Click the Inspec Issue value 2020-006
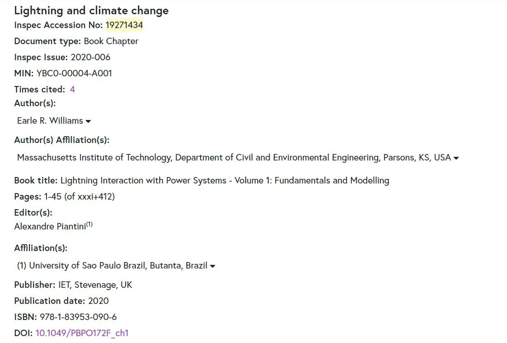Image resolution: width=507 pixels, height=343 pixels. [90, 57]
